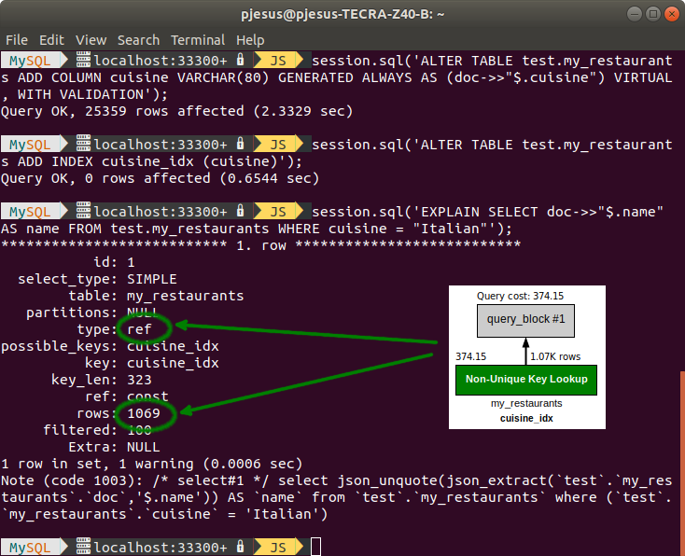685x556 pixels.
Task: Minimize the terminal window
Action: click(x=635, y=14)
